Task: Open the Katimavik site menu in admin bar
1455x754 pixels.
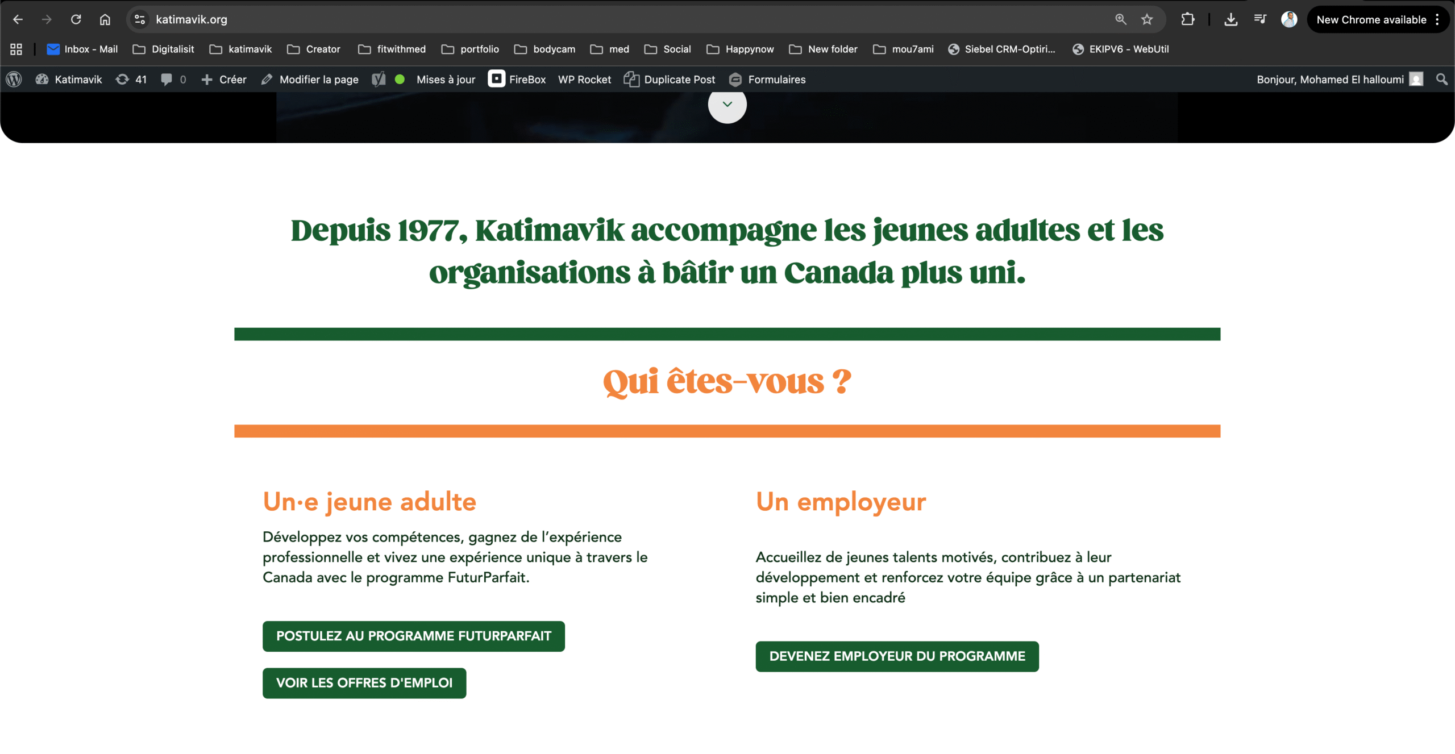Action: tap(69, 80)
